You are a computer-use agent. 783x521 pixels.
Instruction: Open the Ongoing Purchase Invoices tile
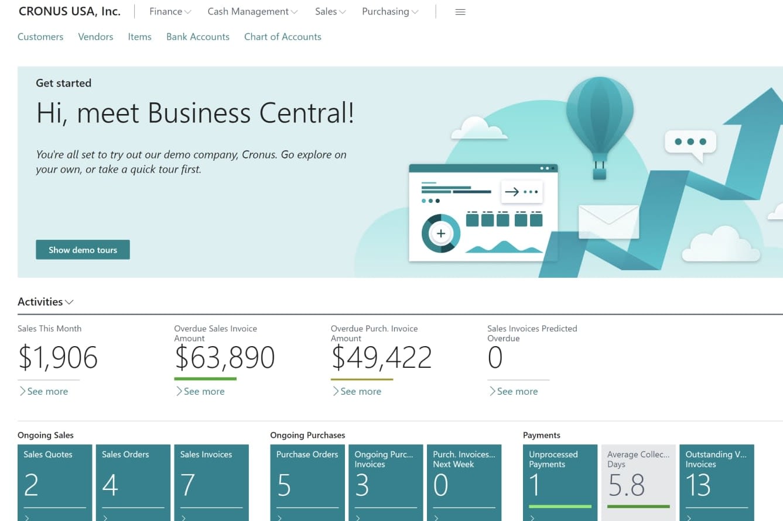(x=386, y=483)
